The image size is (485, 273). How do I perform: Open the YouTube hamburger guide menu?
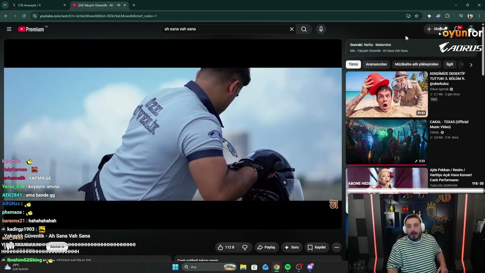click(x=9, y=29)
